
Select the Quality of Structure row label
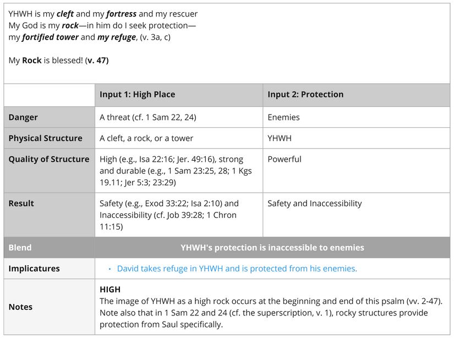click(48, 159)
